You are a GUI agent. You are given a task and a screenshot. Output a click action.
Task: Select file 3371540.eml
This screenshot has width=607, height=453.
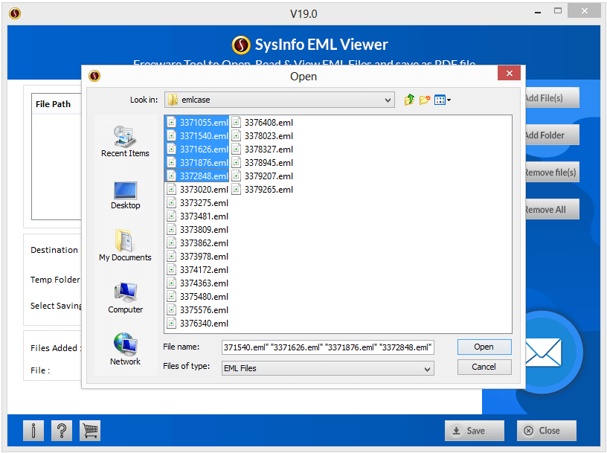(197, 136)
